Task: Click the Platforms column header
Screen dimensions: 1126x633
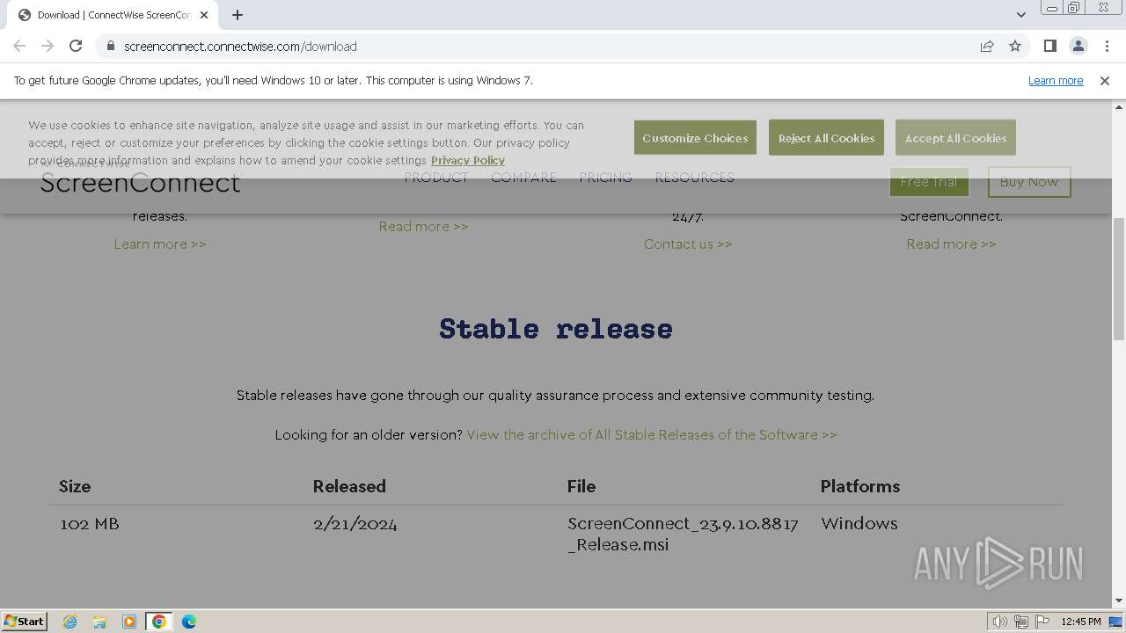Action: pos(860,486)
